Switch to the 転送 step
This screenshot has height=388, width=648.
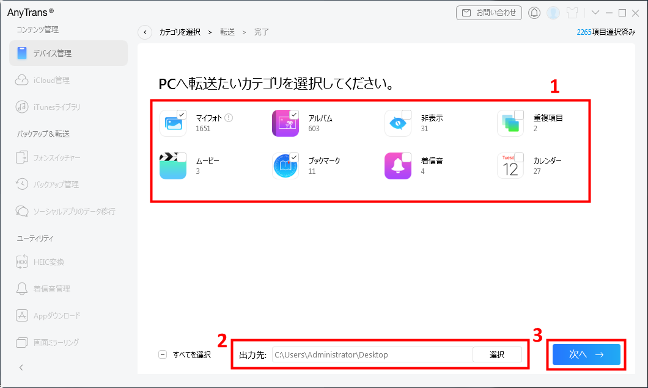click(x=227, y=32)
